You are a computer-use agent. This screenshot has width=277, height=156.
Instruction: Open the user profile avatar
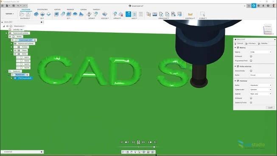[x=274, y=6]
